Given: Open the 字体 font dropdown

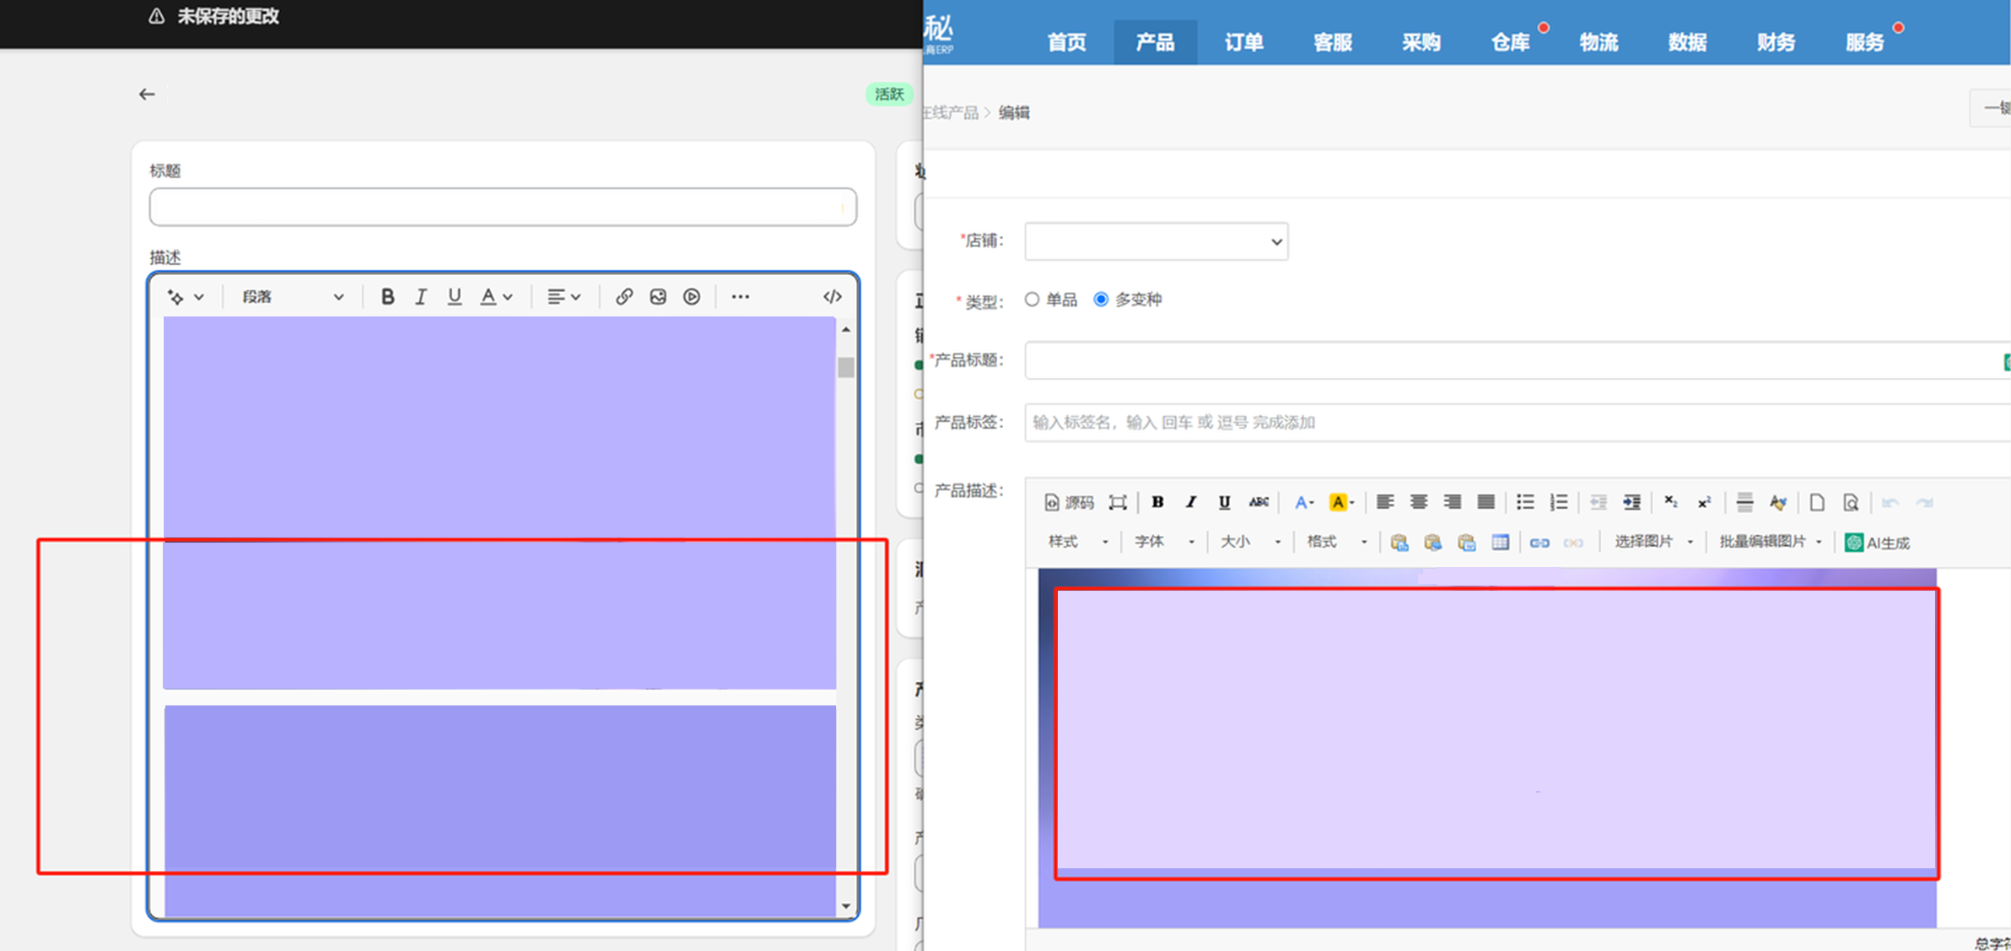Looking at the screenshot, I should 1164,542.
